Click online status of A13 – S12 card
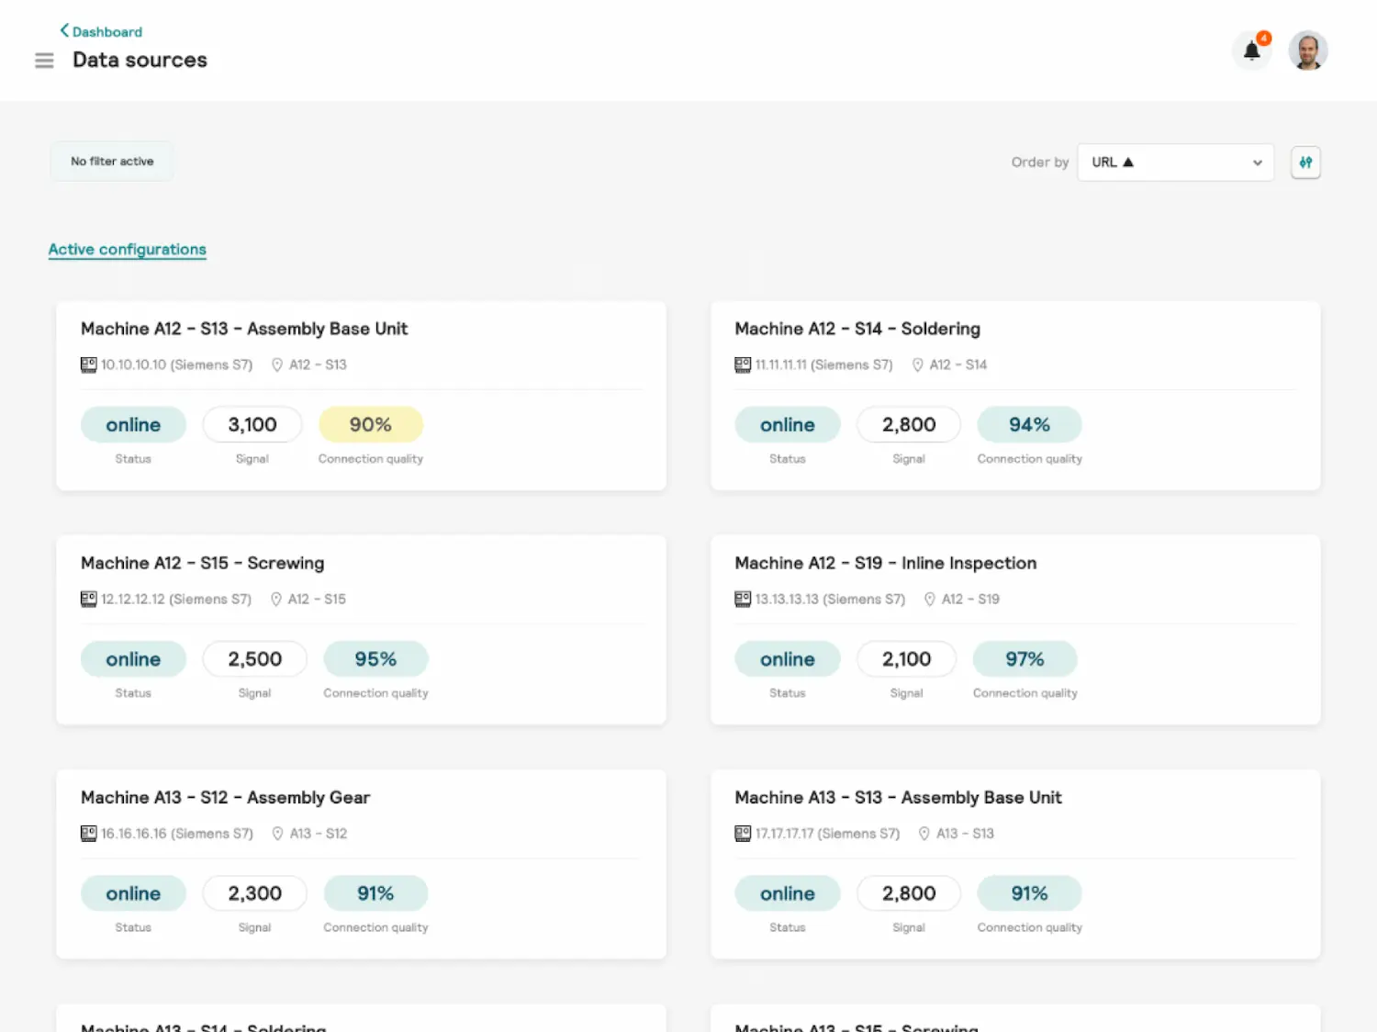The height and width of the screenshot is (1032, 1377). tap(133, 893)
